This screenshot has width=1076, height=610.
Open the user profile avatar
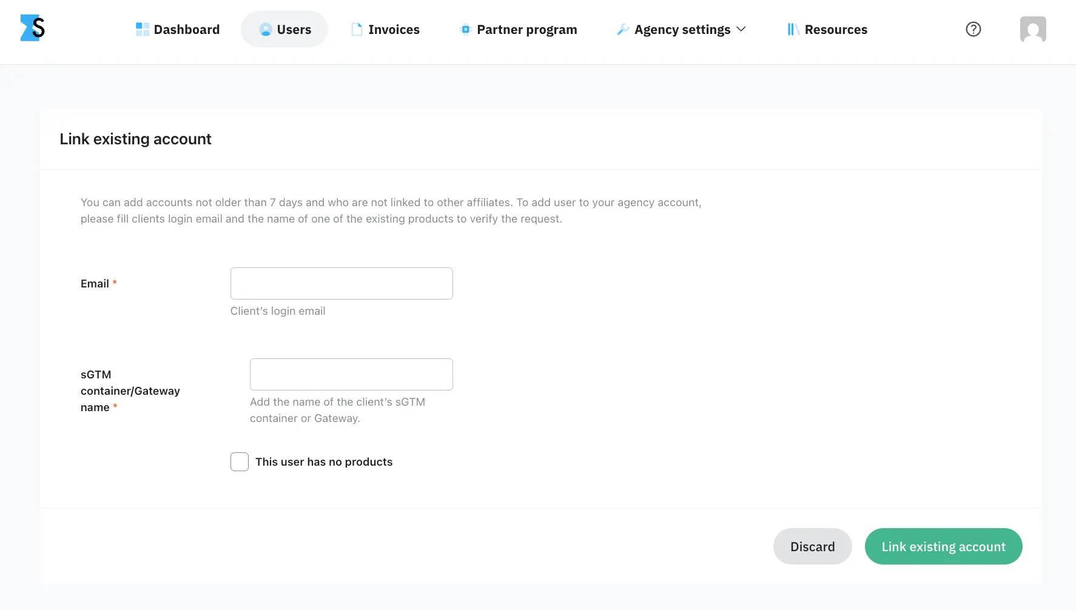coord(1032,28)
